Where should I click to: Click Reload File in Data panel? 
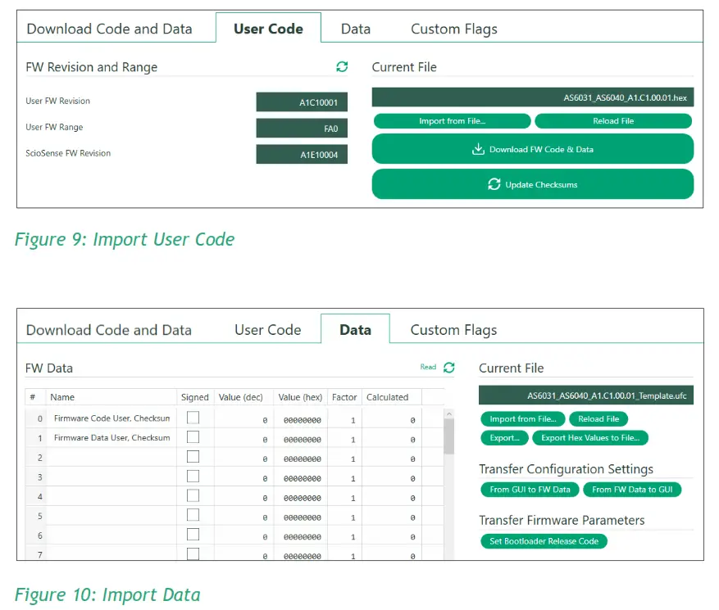tap(598, 419)
